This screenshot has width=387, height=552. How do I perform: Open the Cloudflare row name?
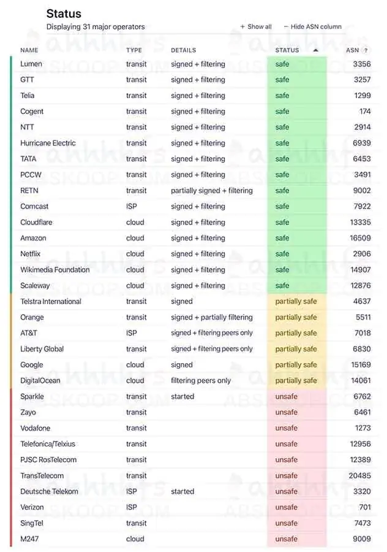tap(39, 222)
